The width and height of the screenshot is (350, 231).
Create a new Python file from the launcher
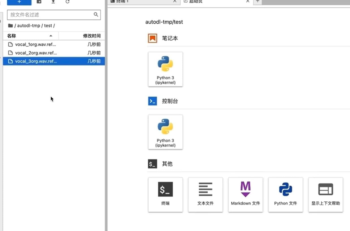click(x=285, y=195)
